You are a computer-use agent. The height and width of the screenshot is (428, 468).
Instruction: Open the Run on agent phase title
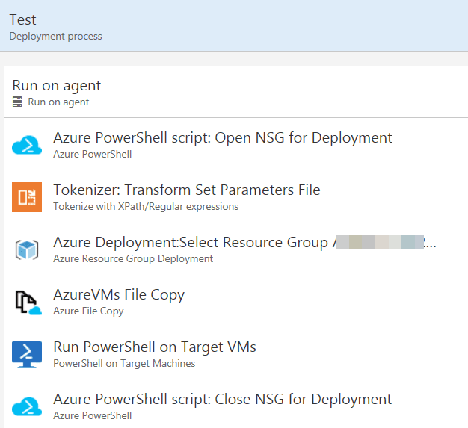point(57,86)
